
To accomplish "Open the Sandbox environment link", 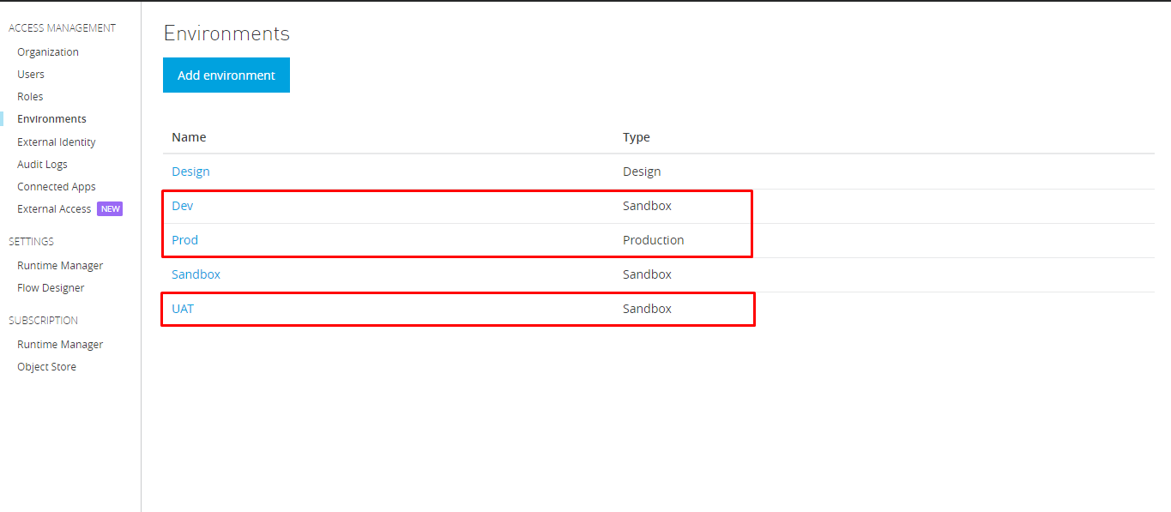I will [x=196, y=274].
